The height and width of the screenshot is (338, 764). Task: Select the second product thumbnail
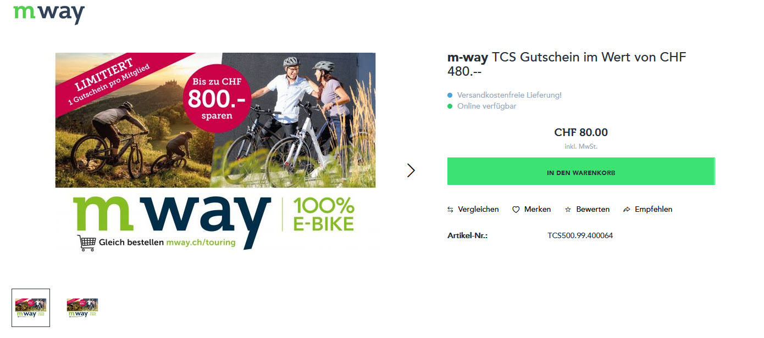click(x=82, y=308)
